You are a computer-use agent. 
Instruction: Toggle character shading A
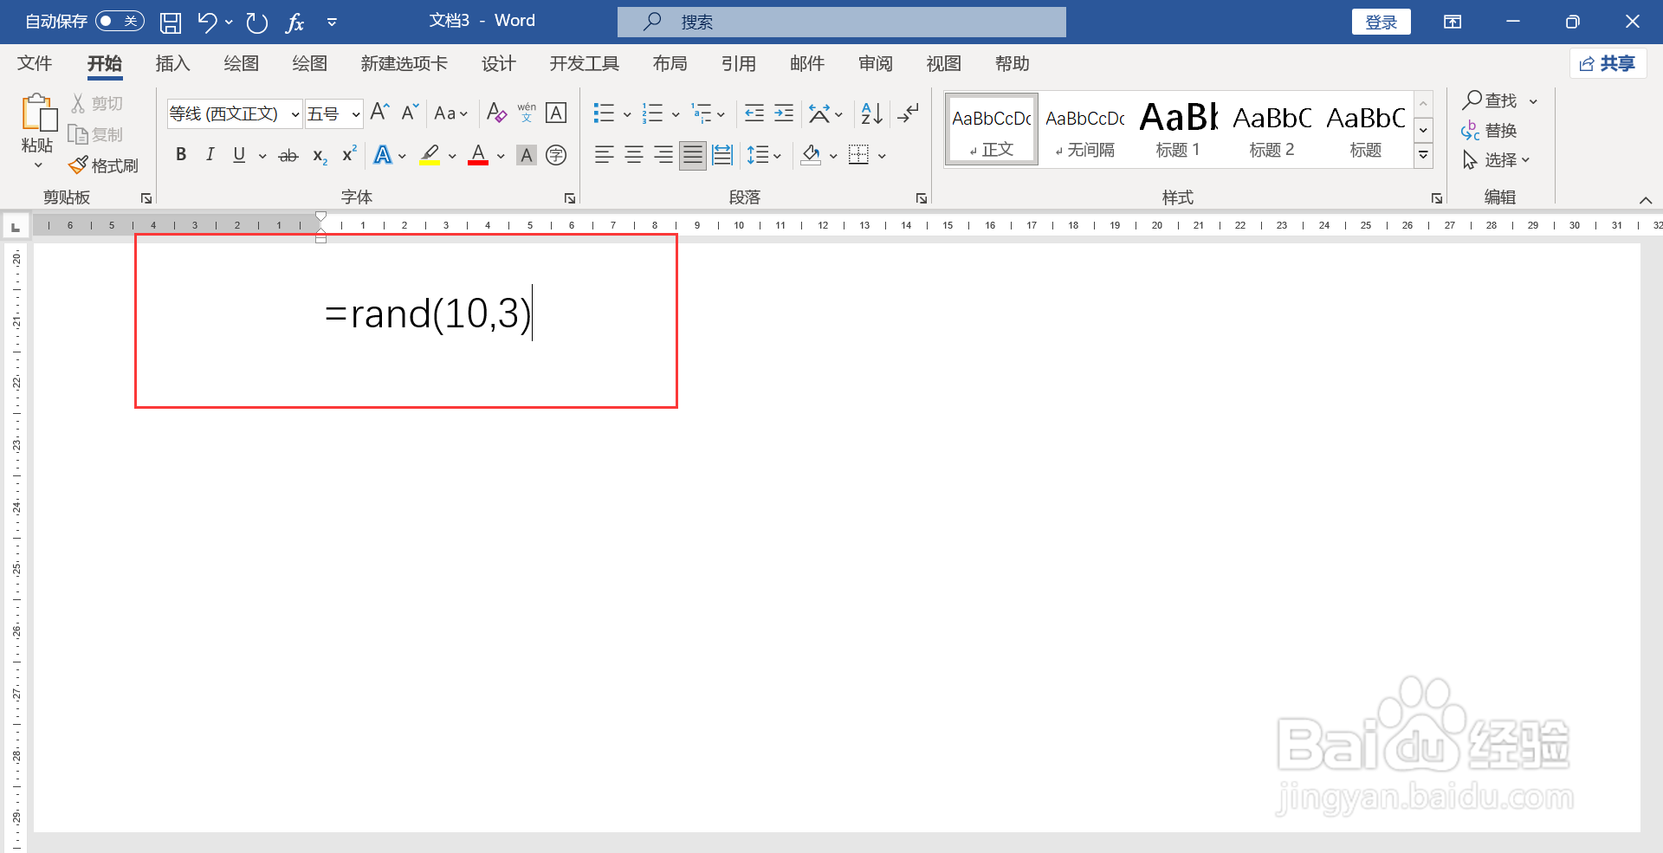pos(526,155)
